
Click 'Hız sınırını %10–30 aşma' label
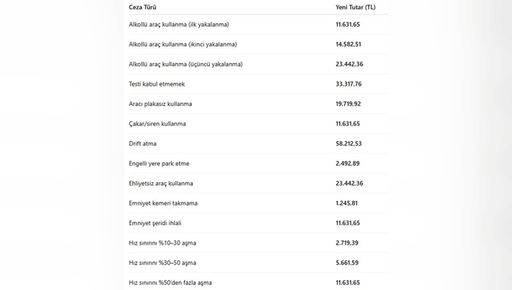(163, 243)
